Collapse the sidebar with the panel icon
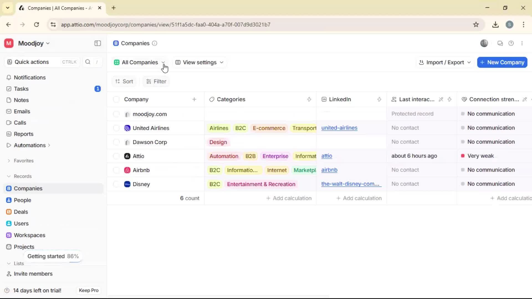532x299 pixels. pos(97,43)
